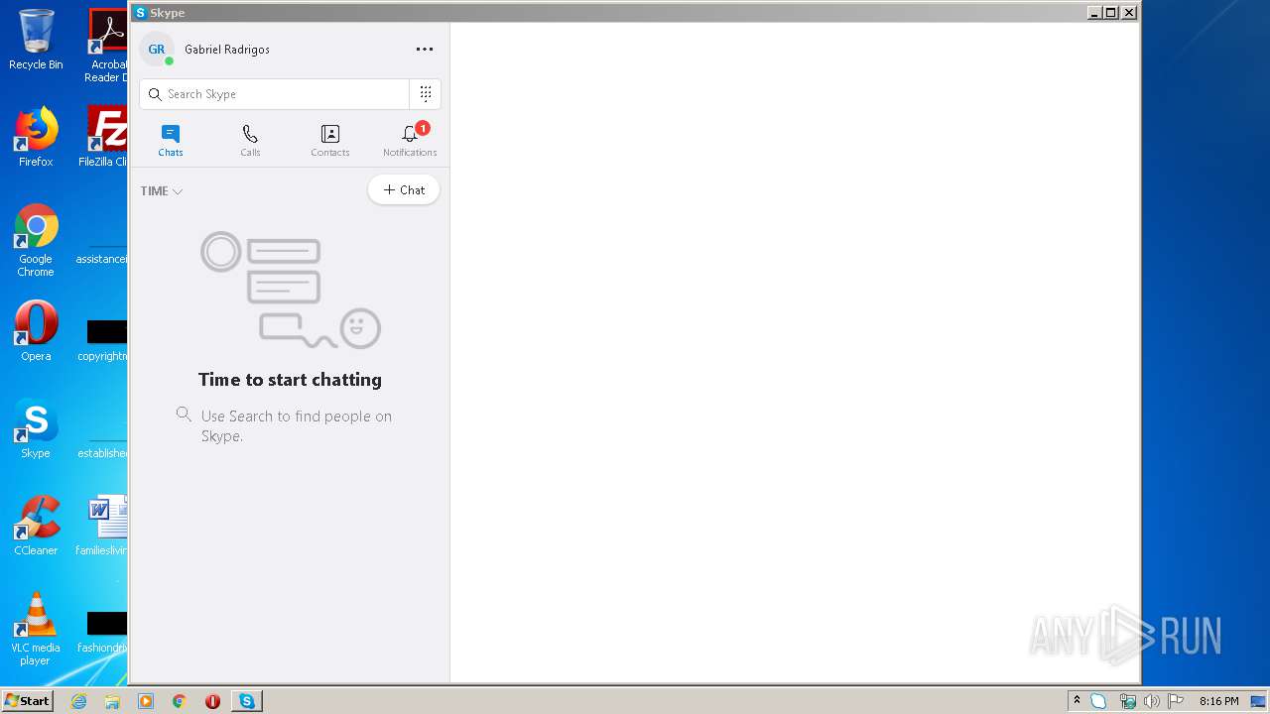
Task: Open Recycle Bin on desktop
Action: pyautogui.click(x=36, y=40)
